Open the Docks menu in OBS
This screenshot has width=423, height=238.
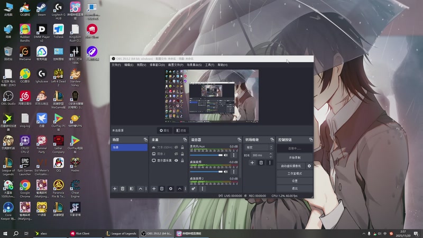pyautogui.click(x=157, y=65)
